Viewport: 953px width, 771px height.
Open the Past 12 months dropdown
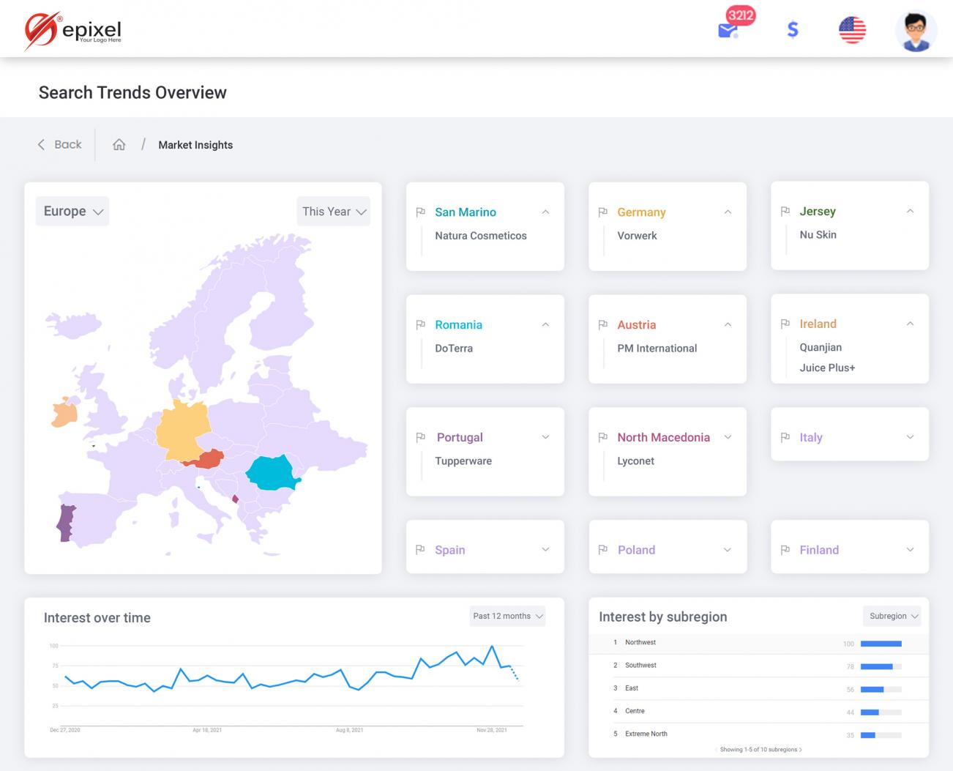tap(507, 616)
